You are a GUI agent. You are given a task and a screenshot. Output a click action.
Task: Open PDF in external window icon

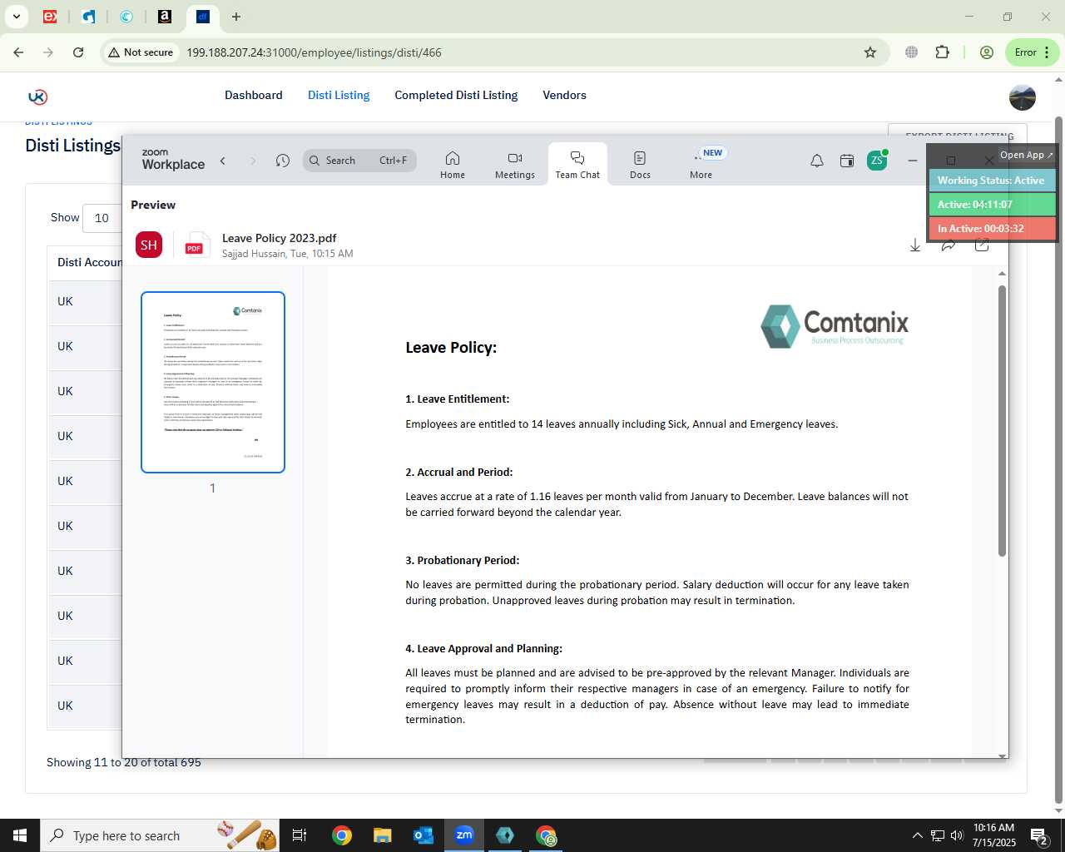pyautogui.click(x=982, y=245)
